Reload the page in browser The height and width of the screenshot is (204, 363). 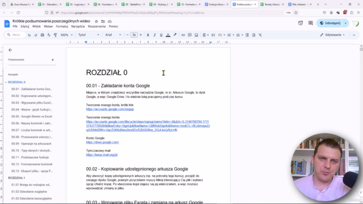(18, 12)
